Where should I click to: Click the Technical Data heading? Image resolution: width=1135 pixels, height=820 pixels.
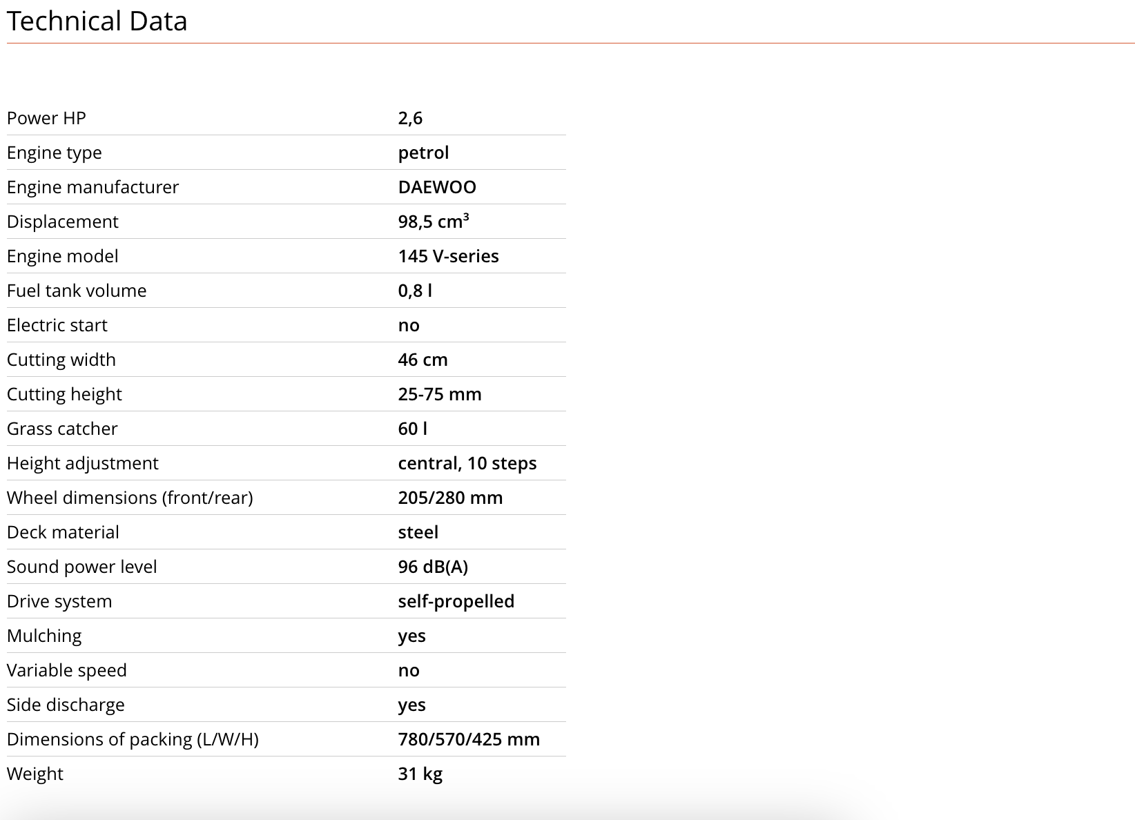tap(97, 21)
